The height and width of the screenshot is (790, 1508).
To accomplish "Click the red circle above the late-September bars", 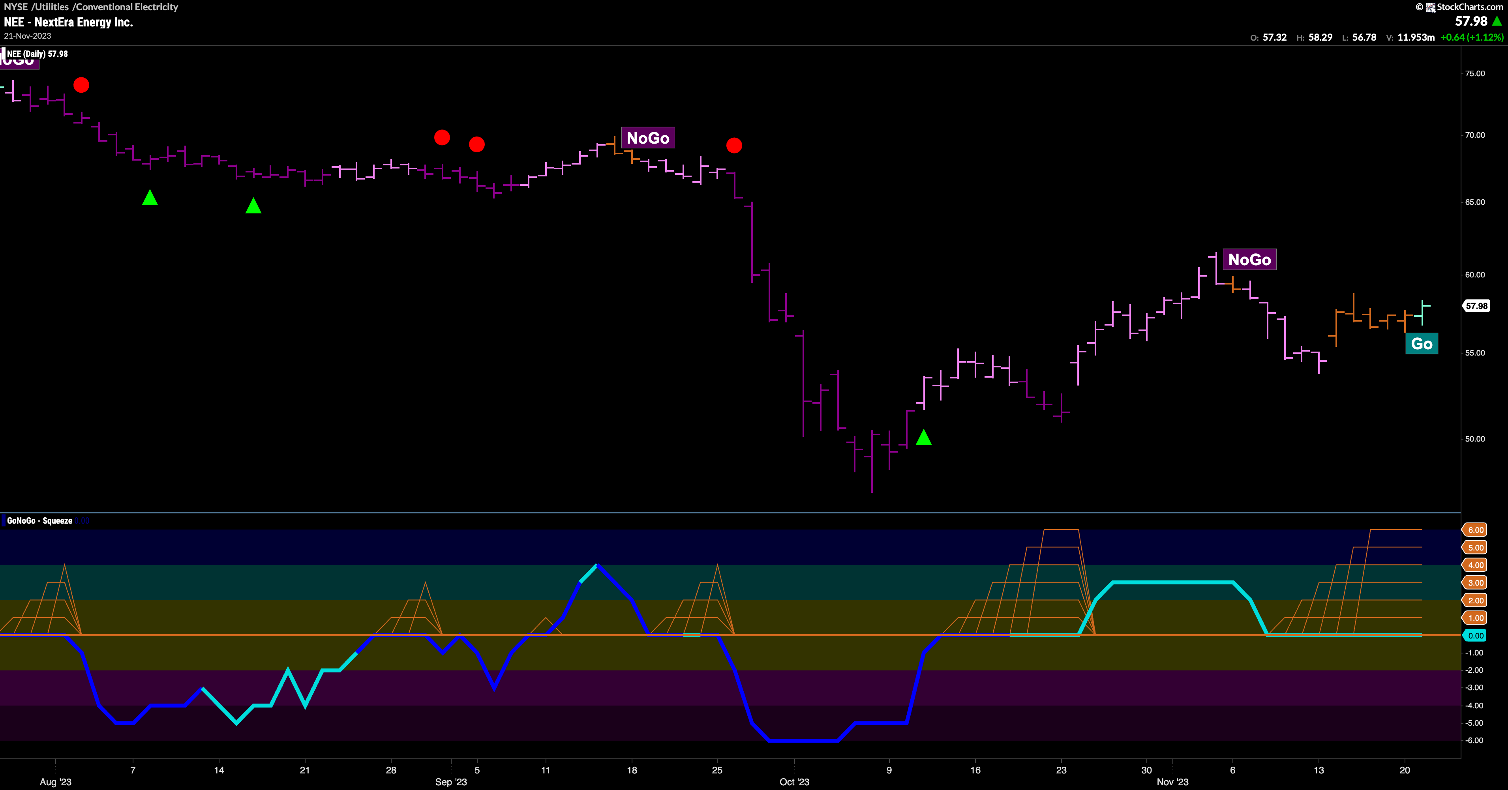I will (x=734, y=145).
